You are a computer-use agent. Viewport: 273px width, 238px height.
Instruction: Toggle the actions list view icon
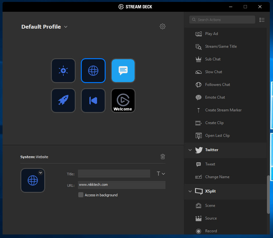[262, 20]
